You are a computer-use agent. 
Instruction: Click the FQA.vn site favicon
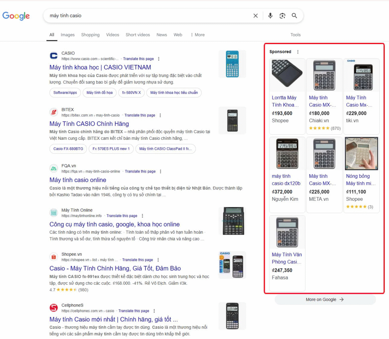(x=53, y=168)
